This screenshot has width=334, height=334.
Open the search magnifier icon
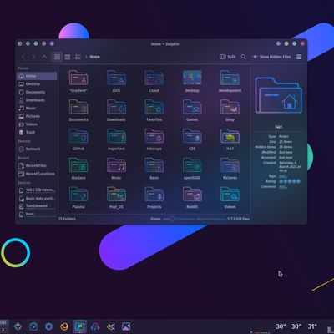[x=244, y=57]
